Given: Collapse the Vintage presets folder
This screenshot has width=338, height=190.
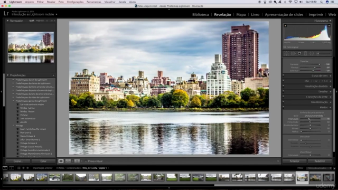Looking at the screenshot, I should click(x=13, y=126).
